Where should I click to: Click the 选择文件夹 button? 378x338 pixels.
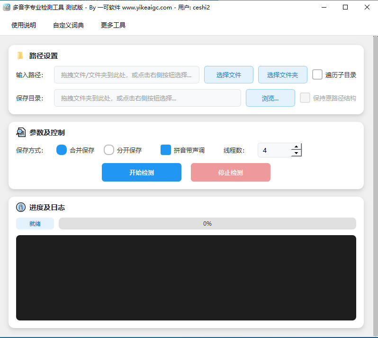pyautogui.click(x=282, y=75)
